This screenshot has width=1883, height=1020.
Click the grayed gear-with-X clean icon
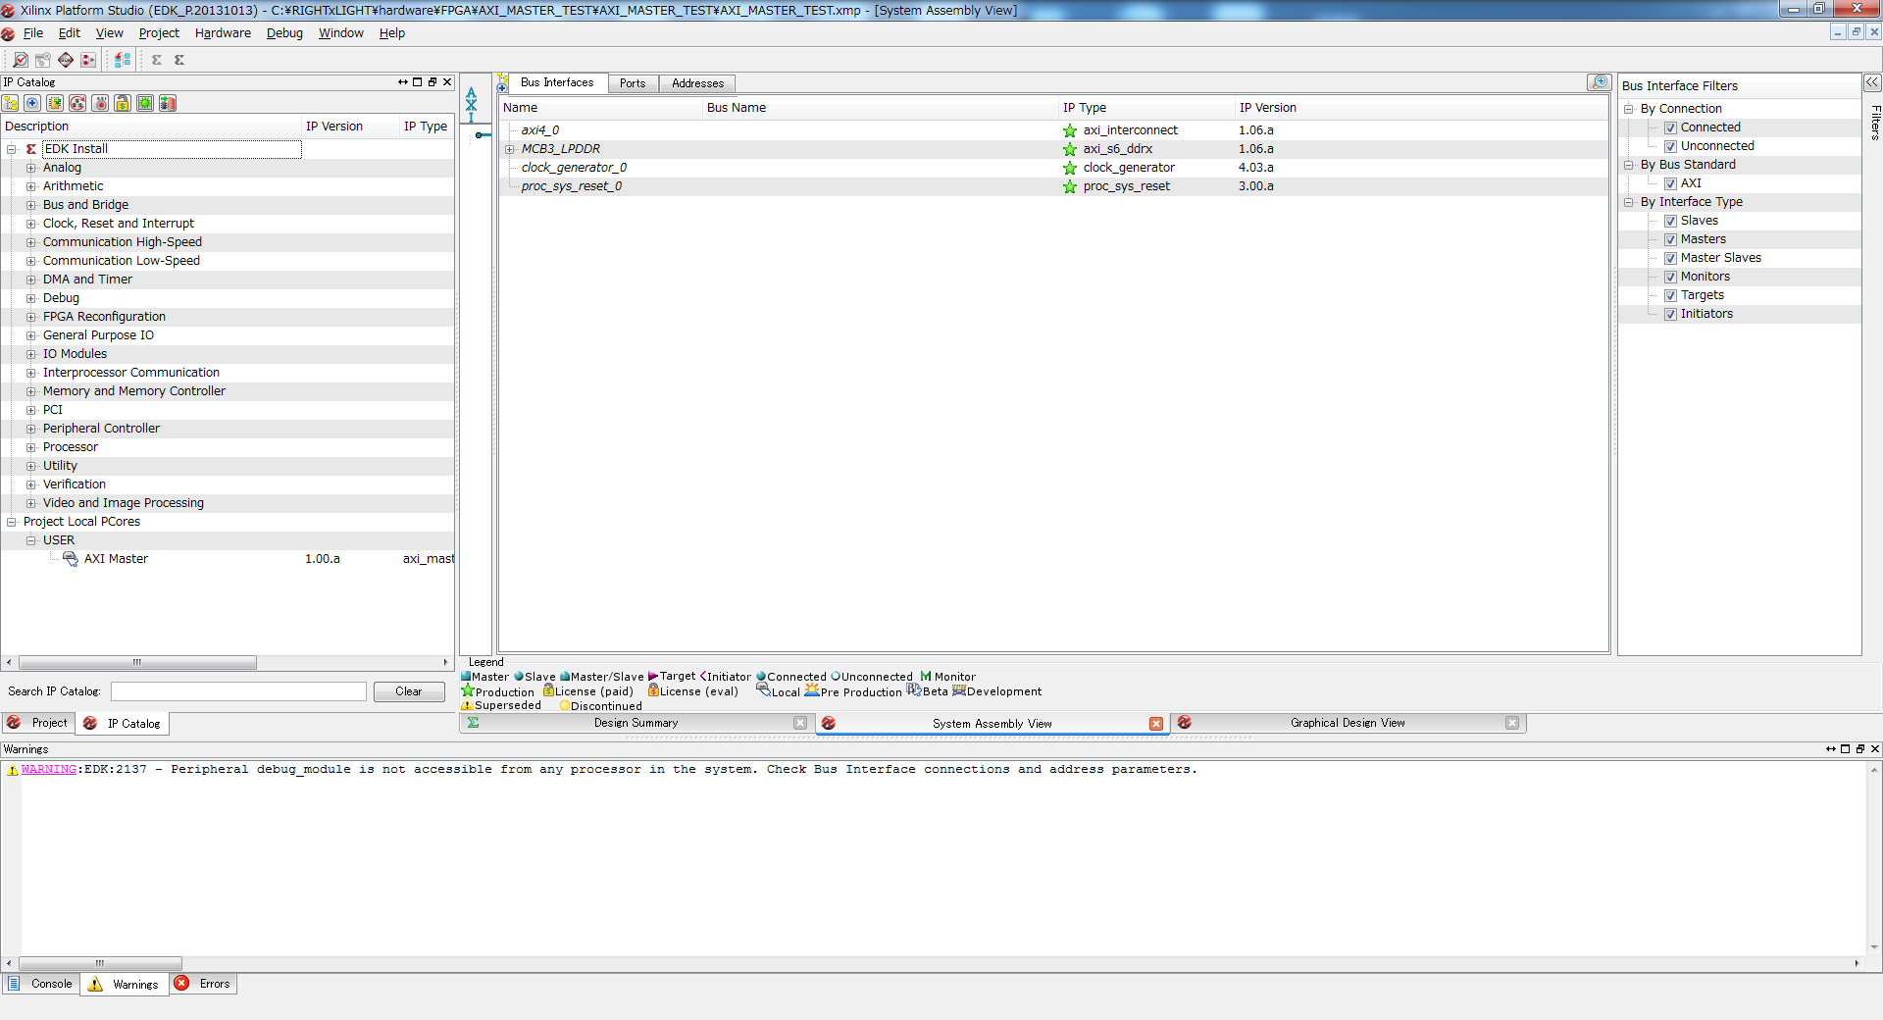pyautogui.click(x=43, y=60)
